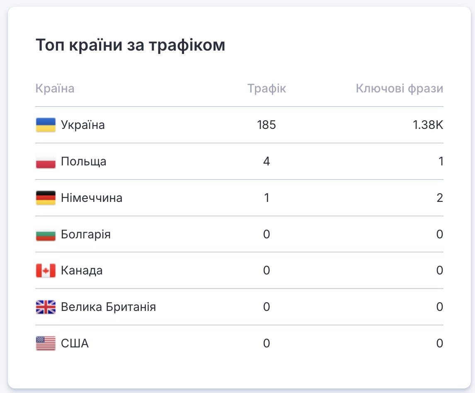
Task: Click the Canada flag icon
Action: [x=46, y=271]
